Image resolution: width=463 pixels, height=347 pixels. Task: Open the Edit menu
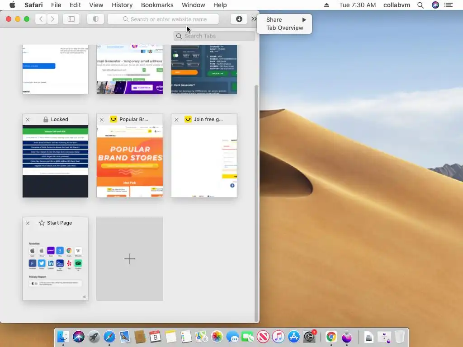pyautogui.click(x=75, y=5)
